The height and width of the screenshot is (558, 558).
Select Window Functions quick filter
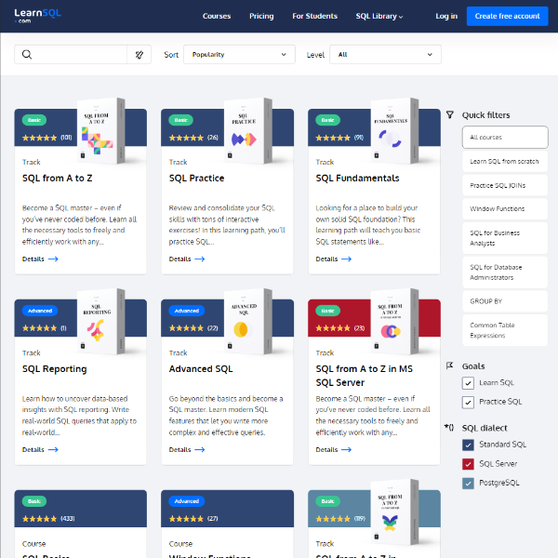pyautogui.click(x=505, y=208)
